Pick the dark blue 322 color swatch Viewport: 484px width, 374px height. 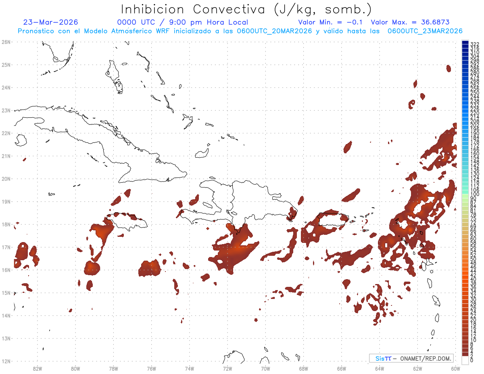click(465, 44)
